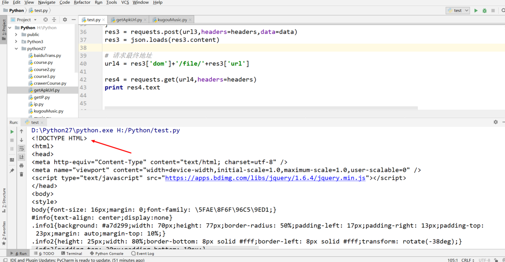Image resolution: width=505 pixels, height=262 pixels.
Task: Toggle the 2: Favorites side tool button
Action: 4,233
